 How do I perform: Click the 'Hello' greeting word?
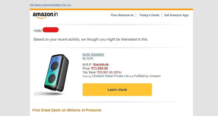[37, 31]
